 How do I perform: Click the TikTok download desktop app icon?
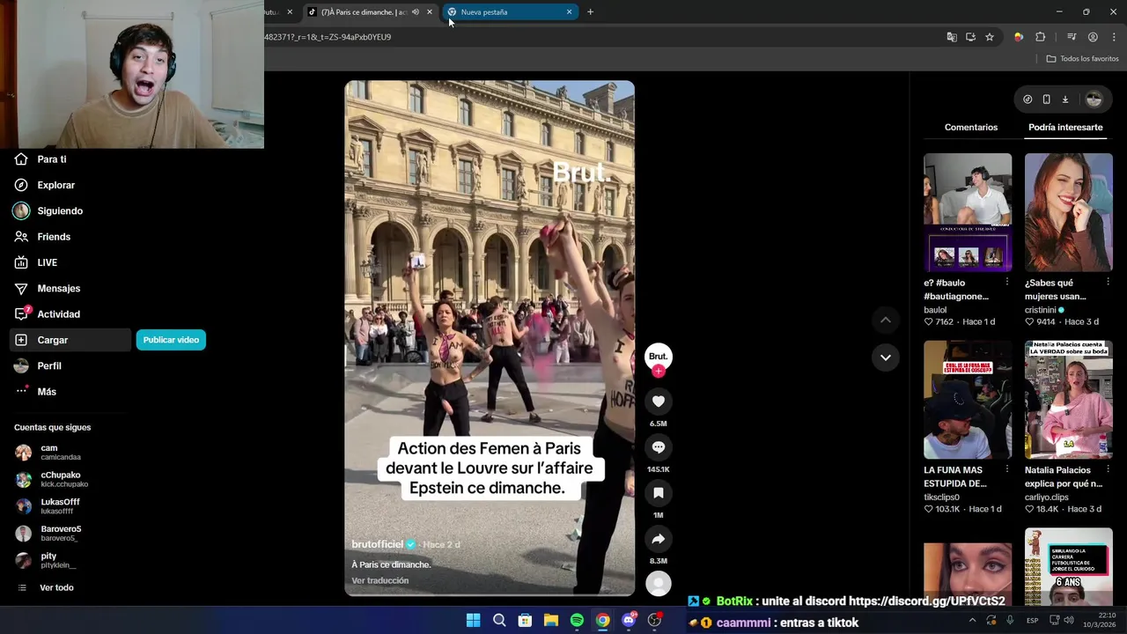point(1064,100)
